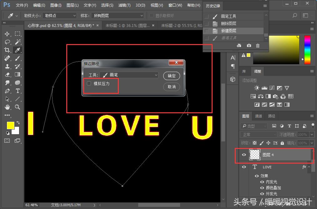
Task: Select the Pen tool in the toolbar
Action: pyautogui.click(x=8, y=91)
